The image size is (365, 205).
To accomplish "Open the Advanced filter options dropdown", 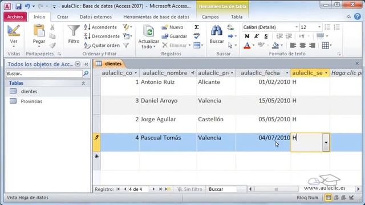I will coord(127,36).
